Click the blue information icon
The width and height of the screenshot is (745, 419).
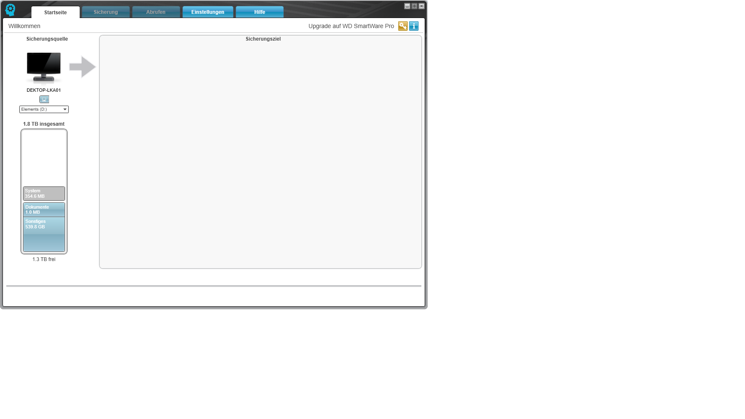coord(414,26)
